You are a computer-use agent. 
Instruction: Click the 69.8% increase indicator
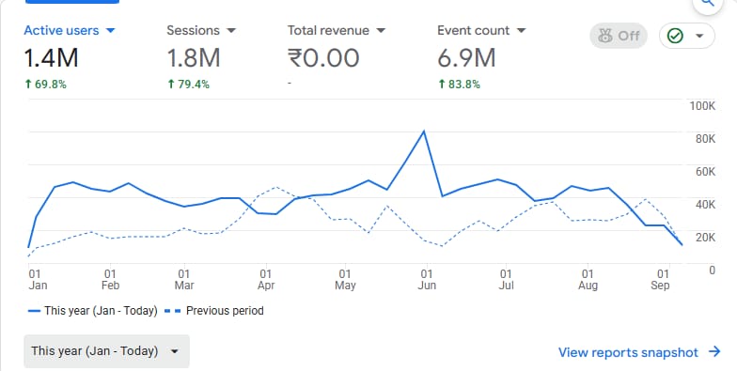click(x=45, y=85)
